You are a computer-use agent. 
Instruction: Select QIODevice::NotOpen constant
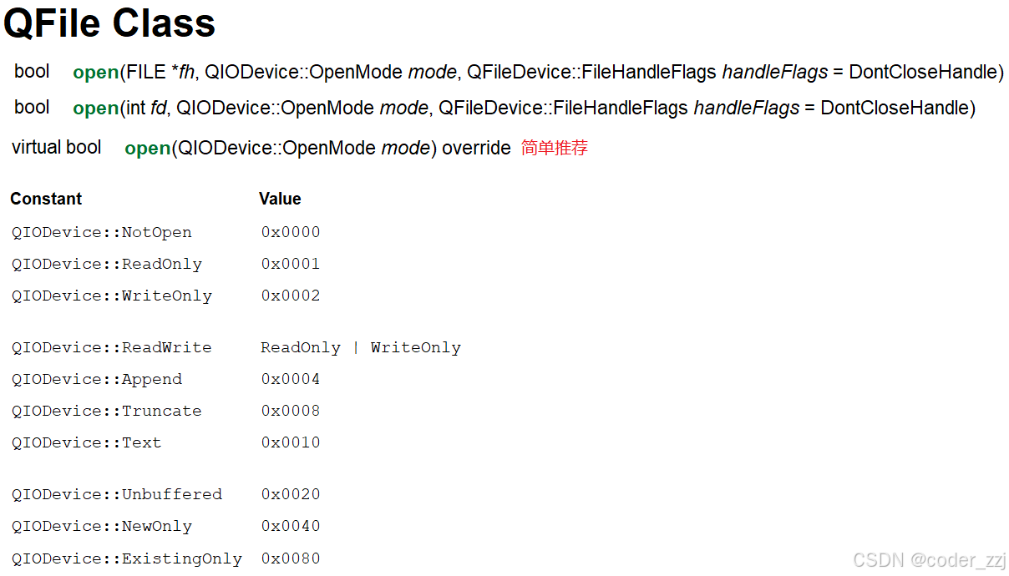pyautogui.click(x=102, y=232)
